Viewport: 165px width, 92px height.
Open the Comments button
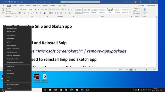pos(151,5)
